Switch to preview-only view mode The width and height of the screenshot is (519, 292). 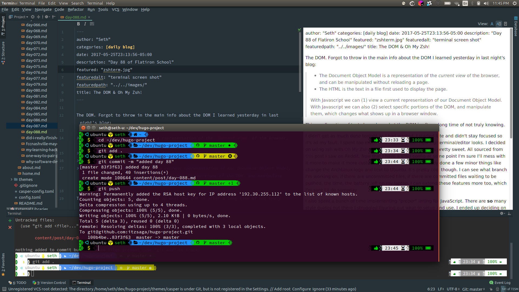pos(505,24)
